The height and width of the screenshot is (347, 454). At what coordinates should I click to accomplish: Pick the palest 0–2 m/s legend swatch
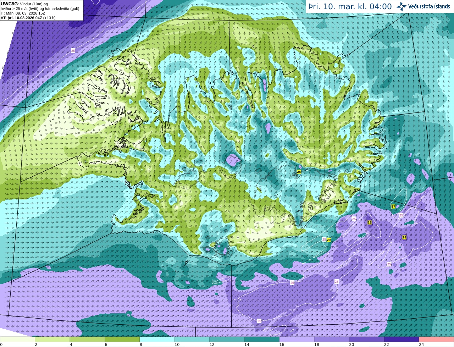[x=17, y=340]
